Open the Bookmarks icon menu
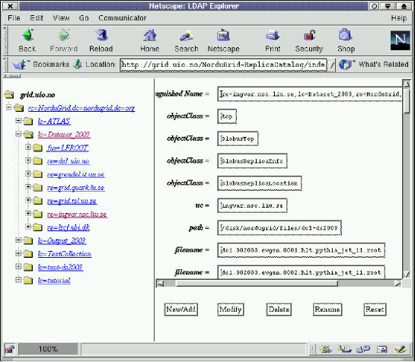Screen dimensions: 415x362 pyautogui.click(x=21, y=64)
